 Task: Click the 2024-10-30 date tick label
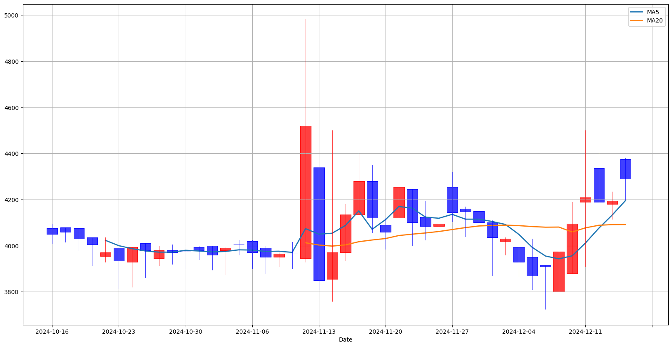point(186,332)
